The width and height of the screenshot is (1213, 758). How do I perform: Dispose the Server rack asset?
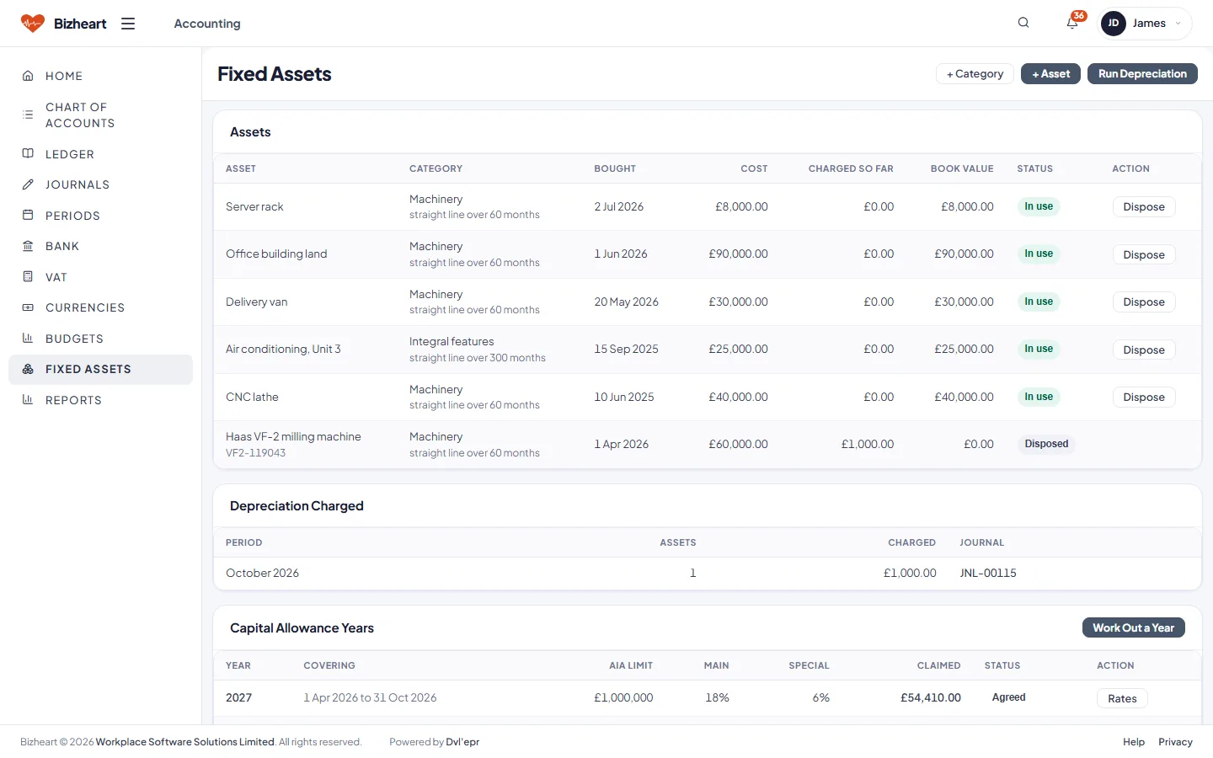1144,207
